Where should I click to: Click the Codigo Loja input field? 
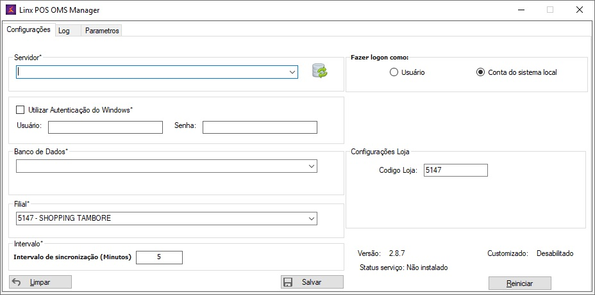(455, 170)
